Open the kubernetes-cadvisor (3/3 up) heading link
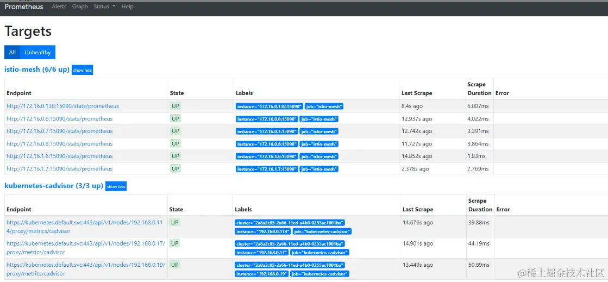Image resolution: width=608 pixels, height=282 pixels. pos(53,186)
